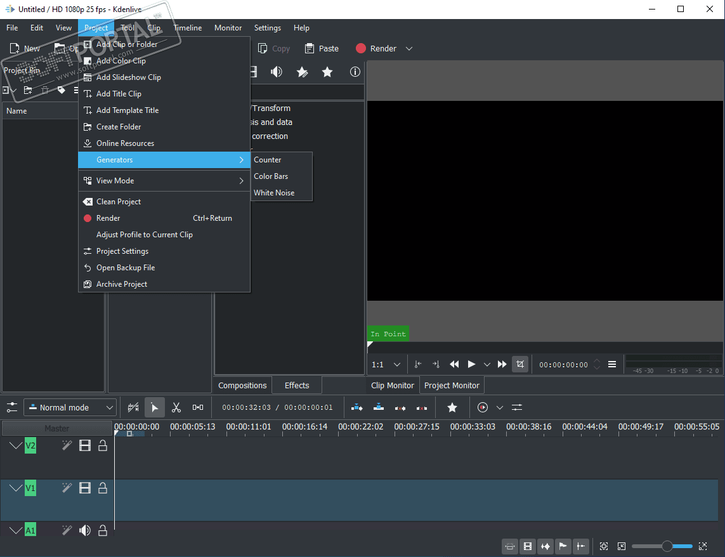The width and height of the screenshot is (725, 557).
Task: Click delete trash icon in Project Bin
Action: (45, 90)
